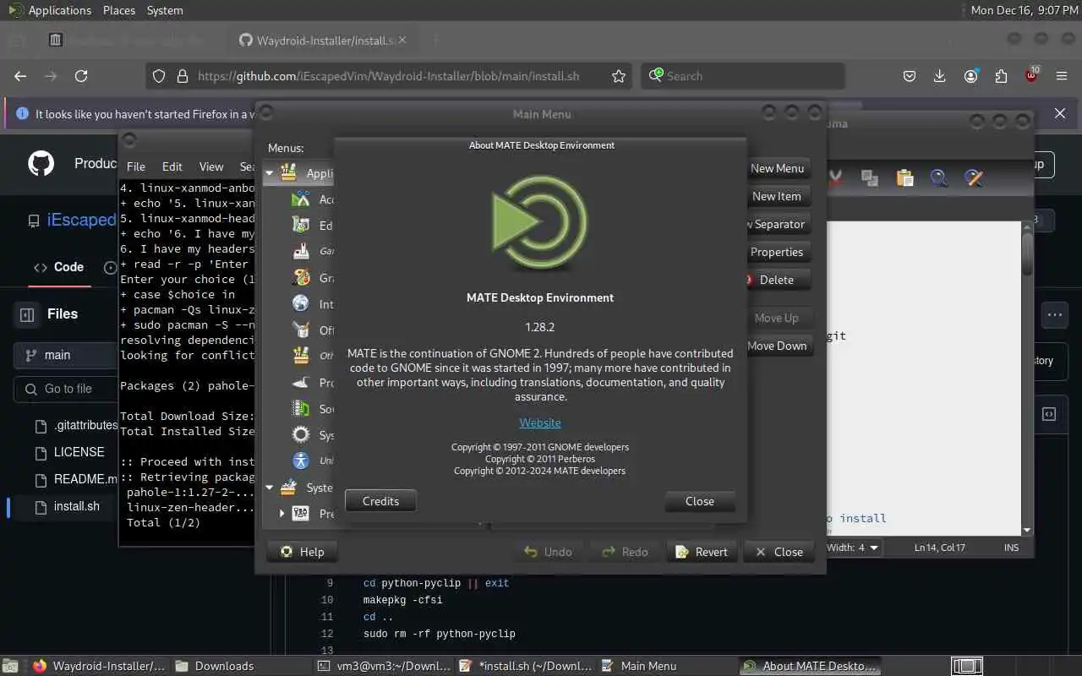This screenshot has width=1082, height=676.
Task: Open the System menu in top panel
Action: (x=165, y=10)
